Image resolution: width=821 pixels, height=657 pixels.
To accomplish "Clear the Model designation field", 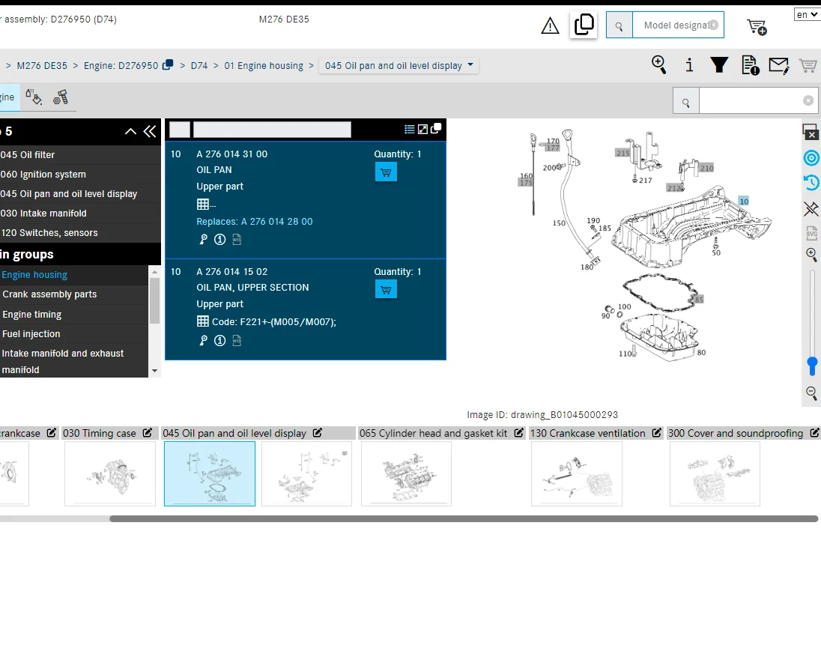I will pos(713,25).
